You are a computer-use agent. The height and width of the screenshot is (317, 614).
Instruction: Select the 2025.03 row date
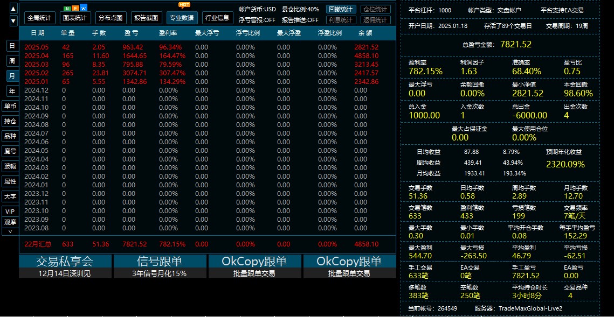point(36,65)
